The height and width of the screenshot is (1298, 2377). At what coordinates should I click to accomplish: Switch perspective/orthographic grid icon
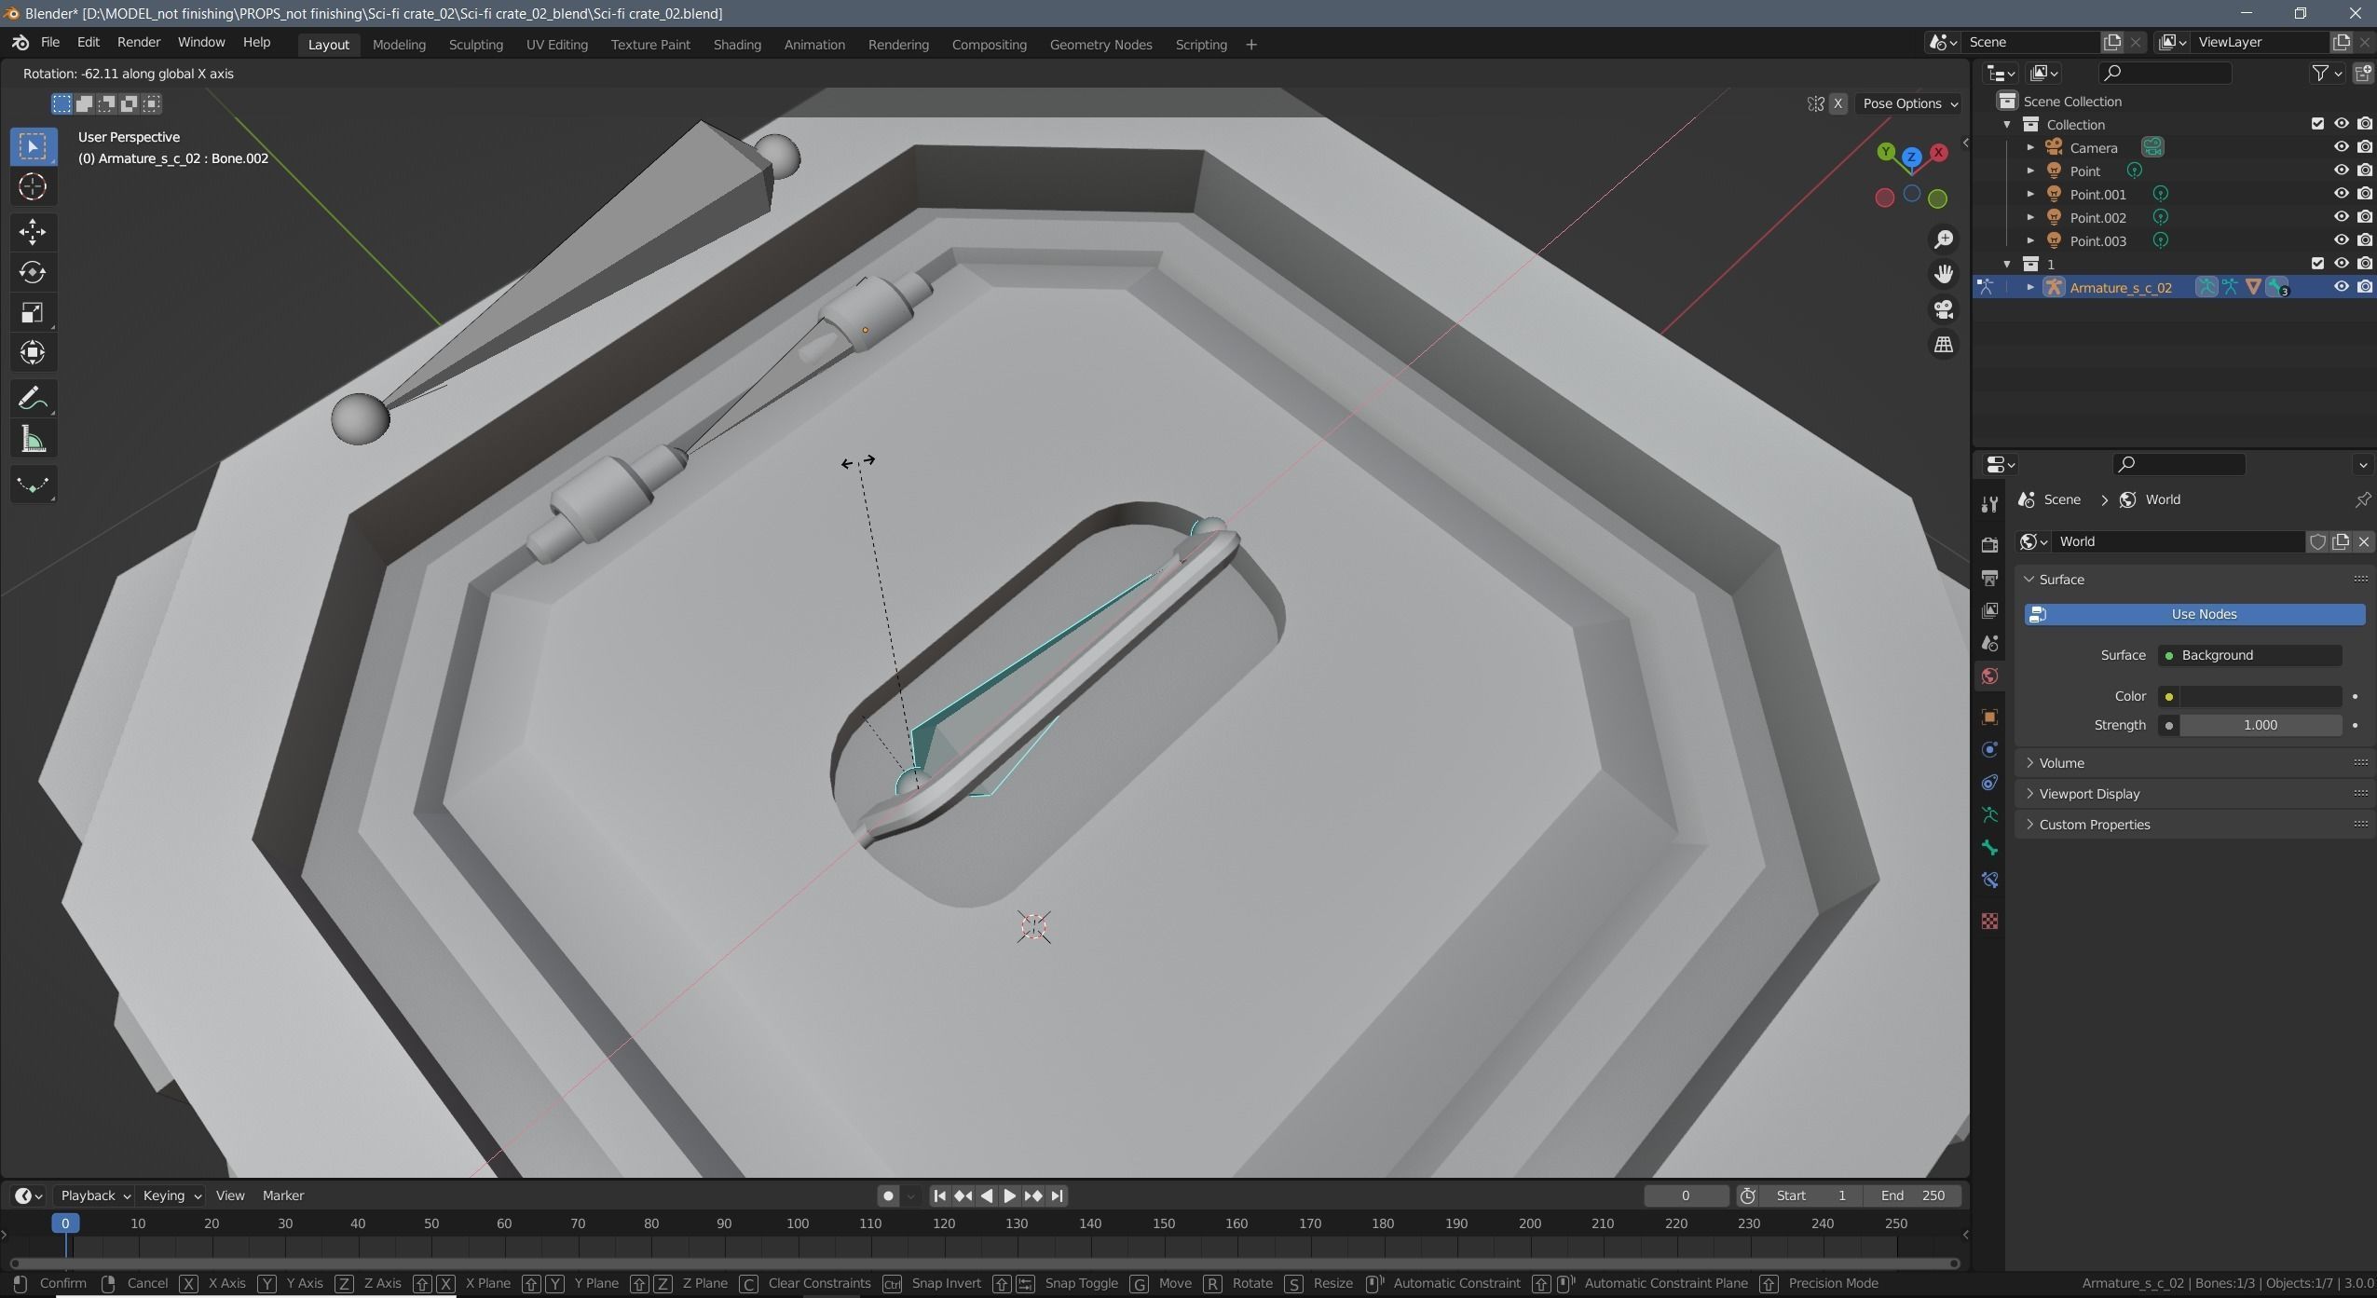pos(1944,345)
